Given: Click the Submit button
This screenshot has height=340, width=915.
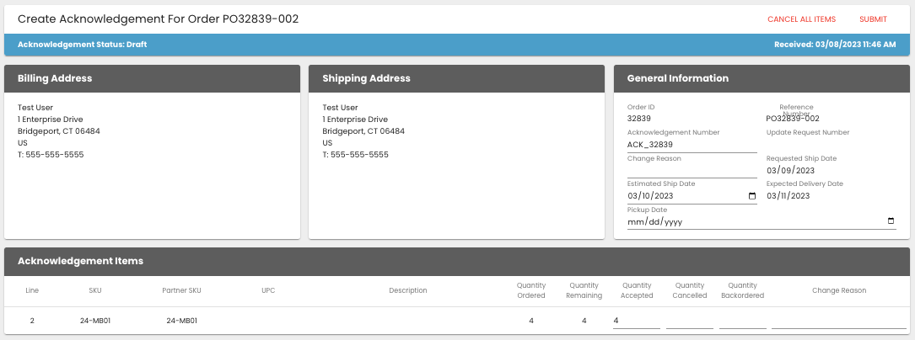Looking at the screenshot, I should 873,19.
